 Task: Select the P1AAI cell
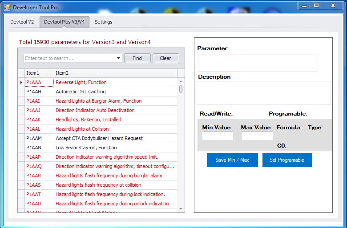pyautogui.click(x=39, y=101)
